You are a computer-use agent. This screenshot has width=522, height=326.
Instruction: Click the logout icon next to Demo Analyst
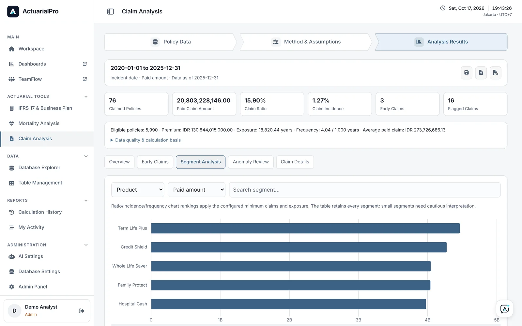pos(82,311)
